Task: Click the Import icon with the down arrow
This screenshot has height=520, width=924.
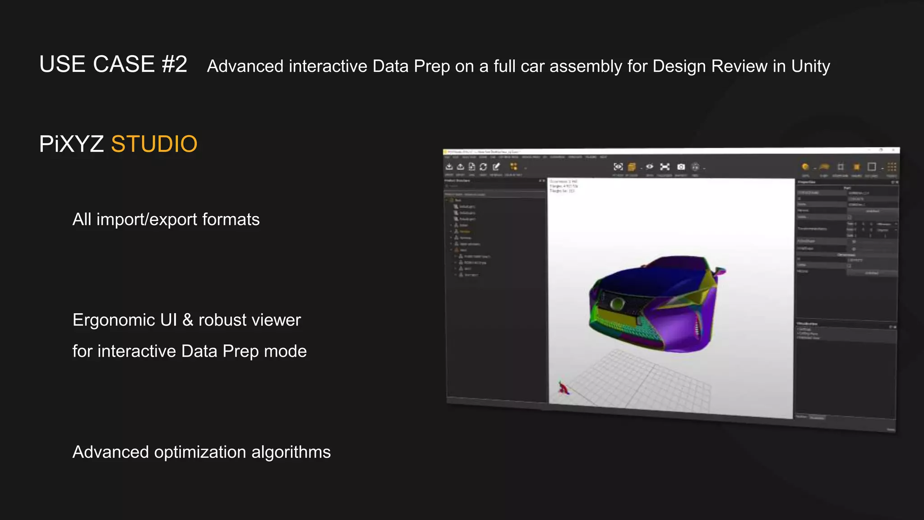Action: (449, 167)
